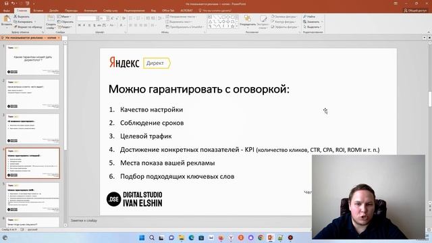Click the taskbar Search magnifier icon
This screenshot has height=243, width=432.
point(152,238)
